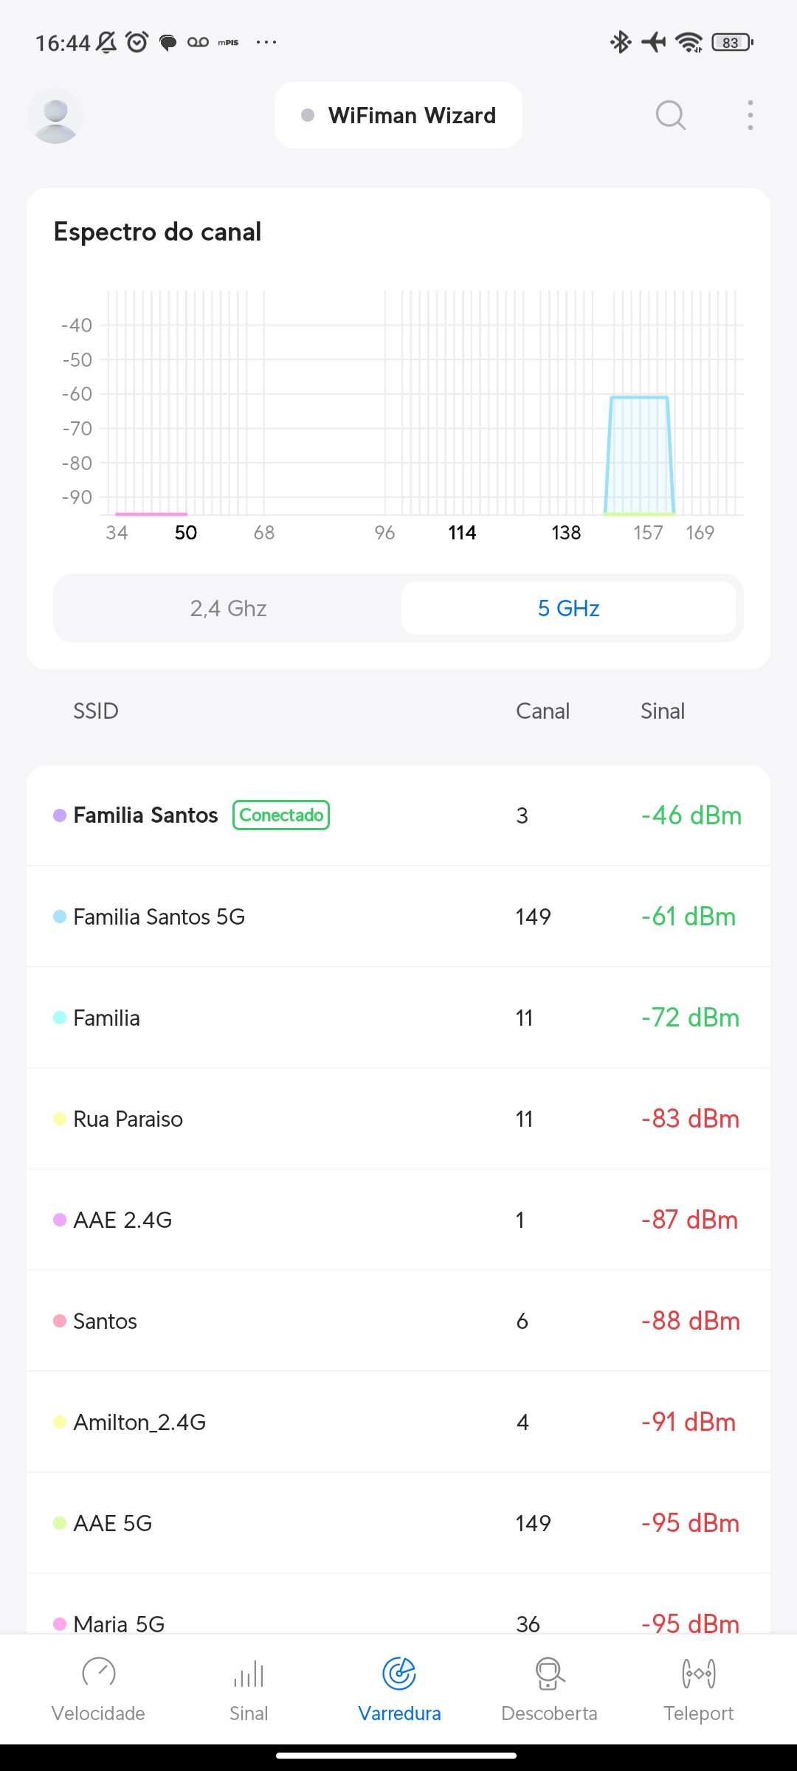Open the user profile avatar
Viewport: 797px width, 1771px height.
(x=55, y=116)
